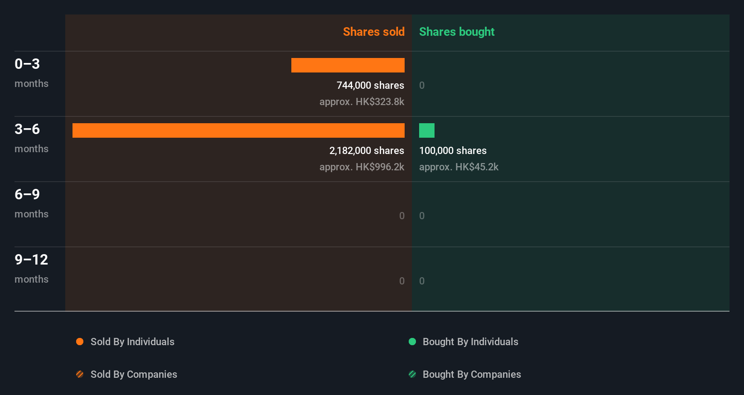The height and width of the screenshot is (395, 744).
Task: Click the Shares sold column header
Action: (x=374, y=32)
